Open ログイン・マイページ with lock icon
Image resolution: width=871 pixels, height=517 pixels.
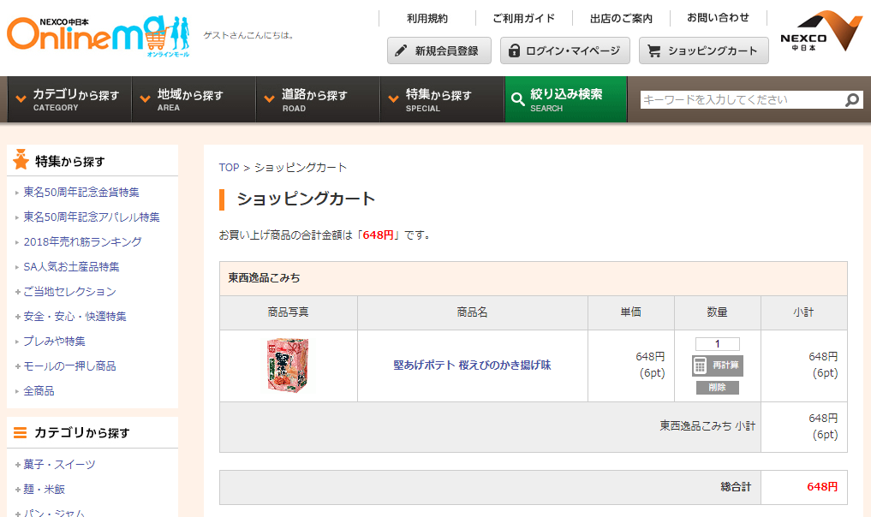click(x=564, y=51)
